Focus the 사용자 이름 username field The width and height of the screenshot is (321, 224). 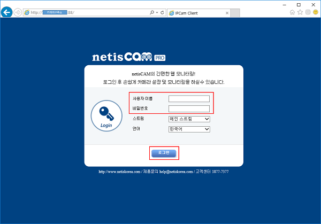tap(189, 98)
